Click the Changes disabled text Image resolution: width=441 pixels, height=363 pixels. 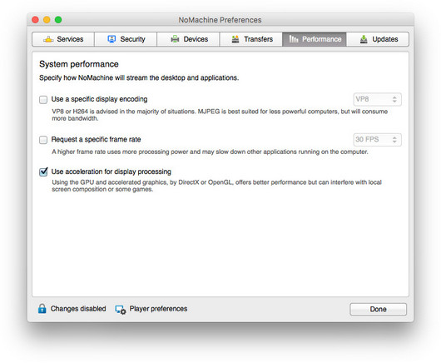point(78,309)
